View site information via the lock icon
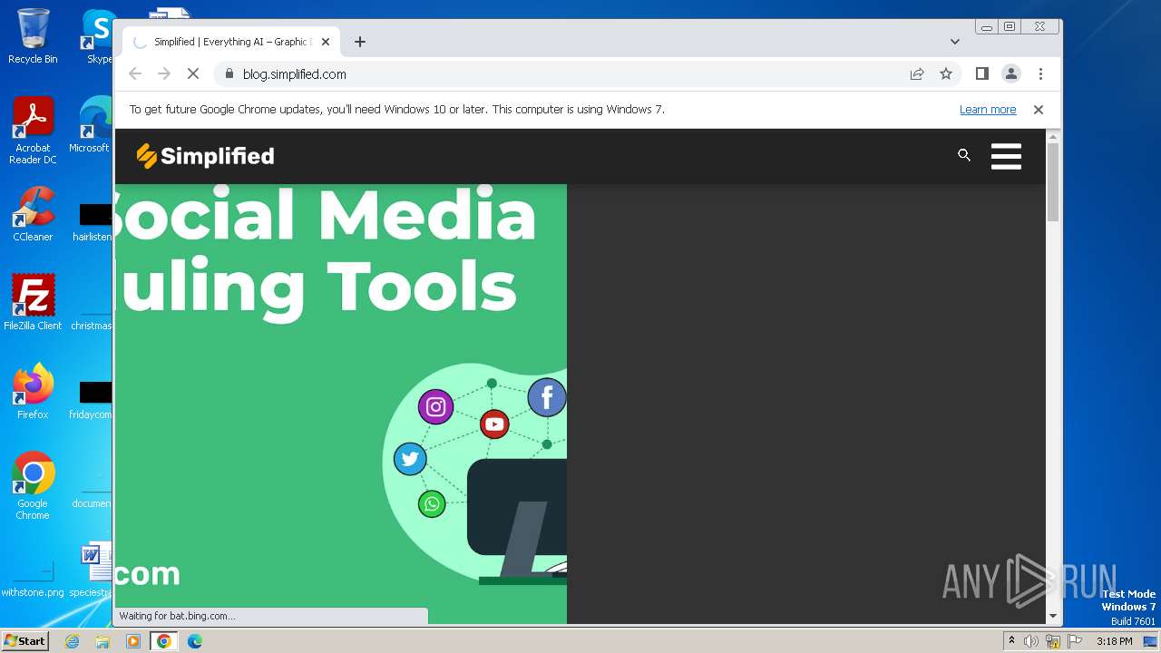Image resolution: width=1161 pixels, height=653 pixels. 229,74
